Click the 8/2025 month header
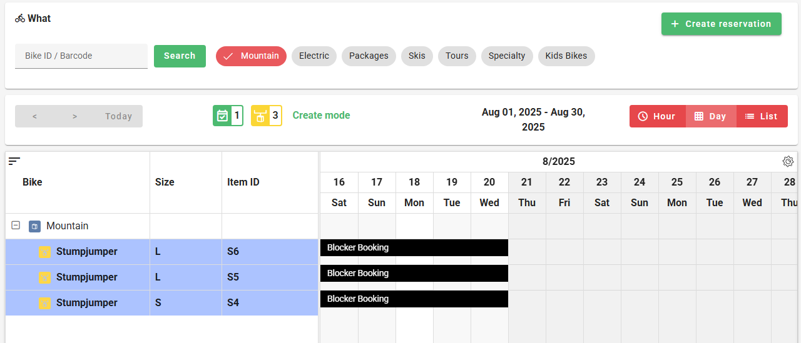Viewport: 801px width, 343px height. coord(558,162)
